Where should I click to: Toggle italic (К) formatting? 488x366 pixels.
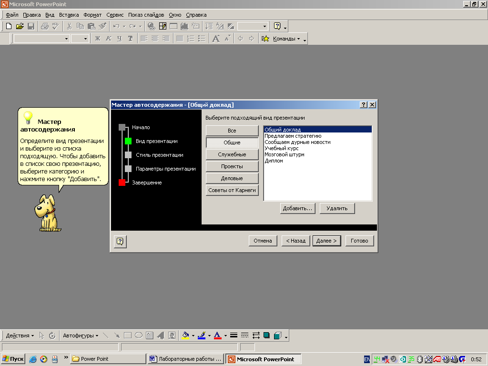[x=109, y=39]
